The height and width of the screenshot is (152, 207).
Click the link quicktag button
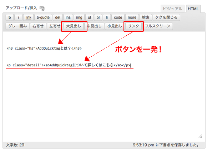[29, 17]
